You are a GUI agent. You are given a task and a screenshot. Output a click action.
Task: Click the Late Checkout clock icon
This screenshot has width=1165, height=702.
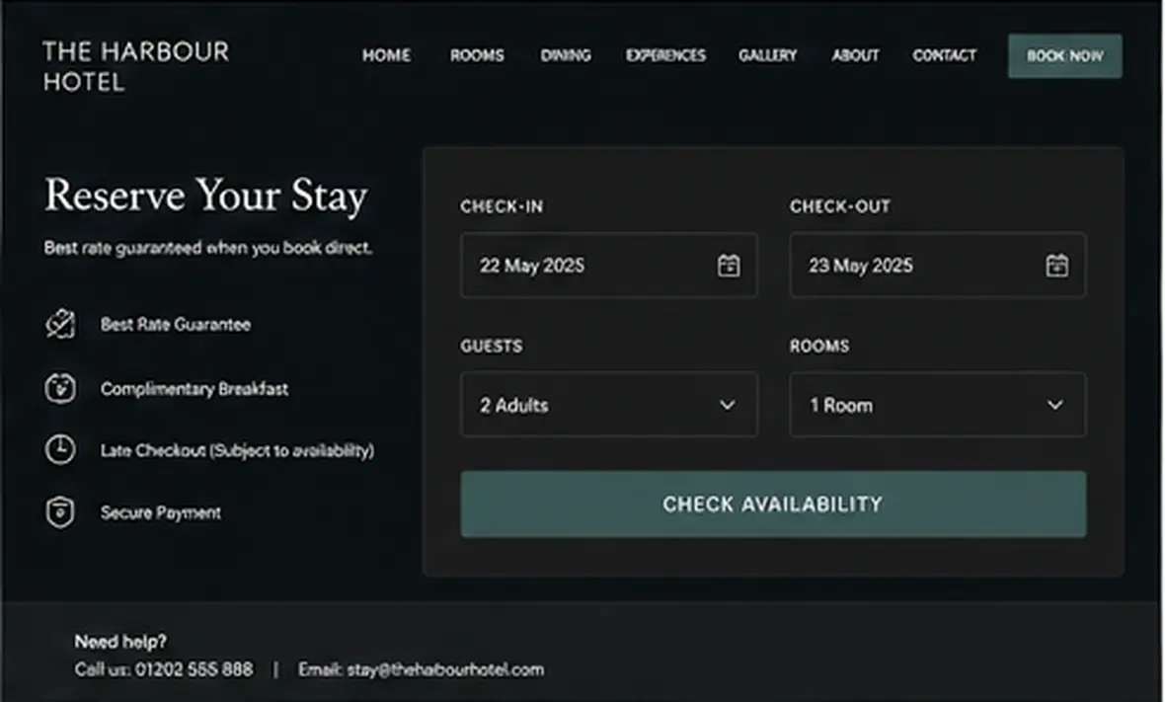(x=60, y=449)
